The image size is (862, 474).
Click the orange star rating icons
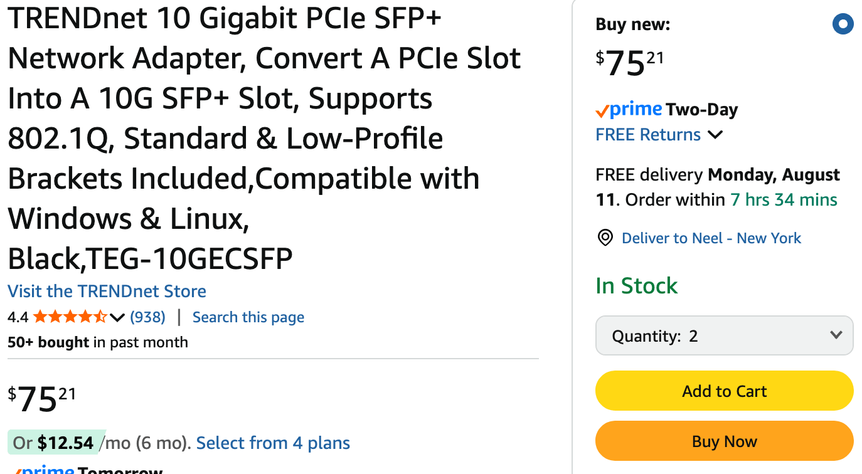point(70,317)
